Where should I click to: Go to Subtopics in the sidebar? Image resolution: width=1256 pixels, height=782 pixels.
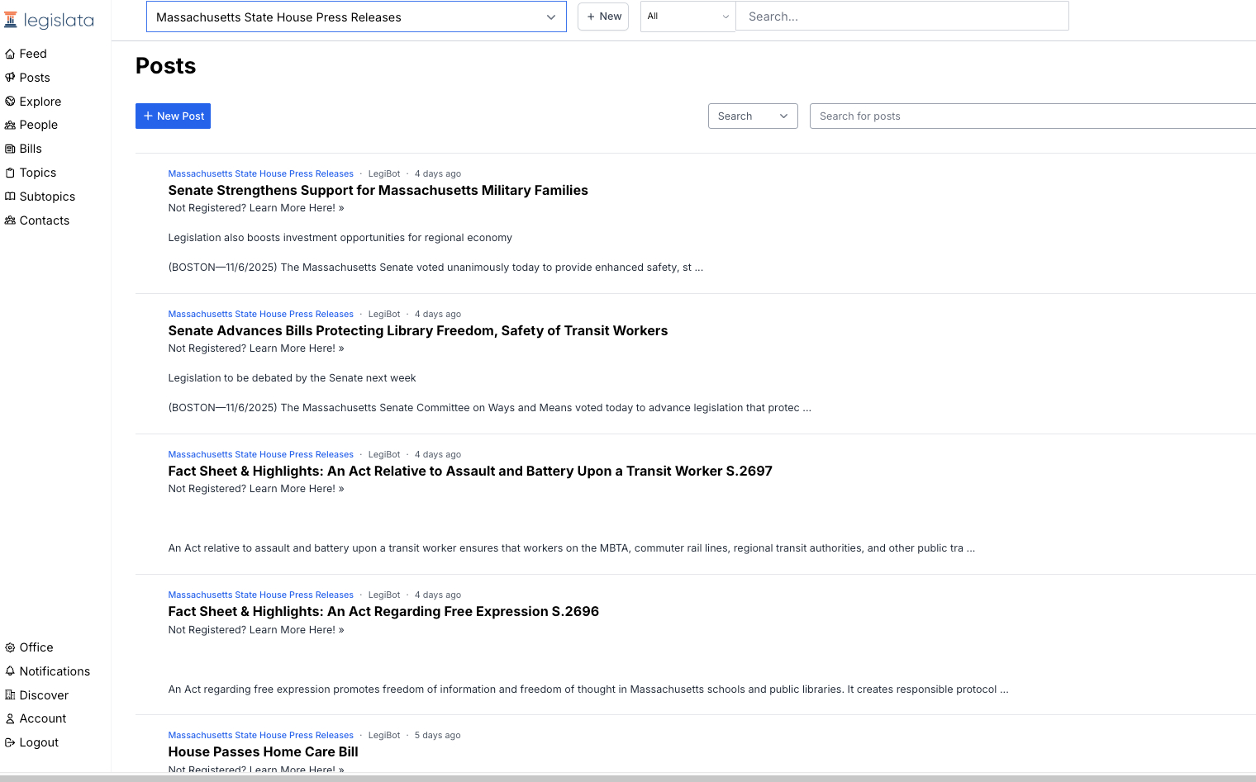[47, 197]
